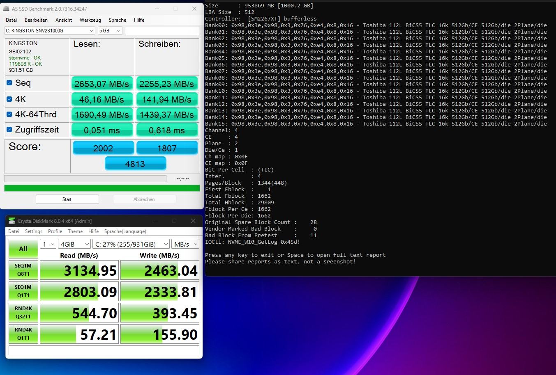Viewport: 556px width, 375px height.
Task: Click the stornvme - OK driver text
Action: (x=25, y=58)
